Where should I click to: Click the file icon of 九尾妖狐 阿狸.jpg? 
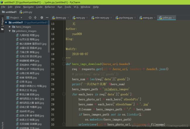pyautogui.click(x=17, y=35)
